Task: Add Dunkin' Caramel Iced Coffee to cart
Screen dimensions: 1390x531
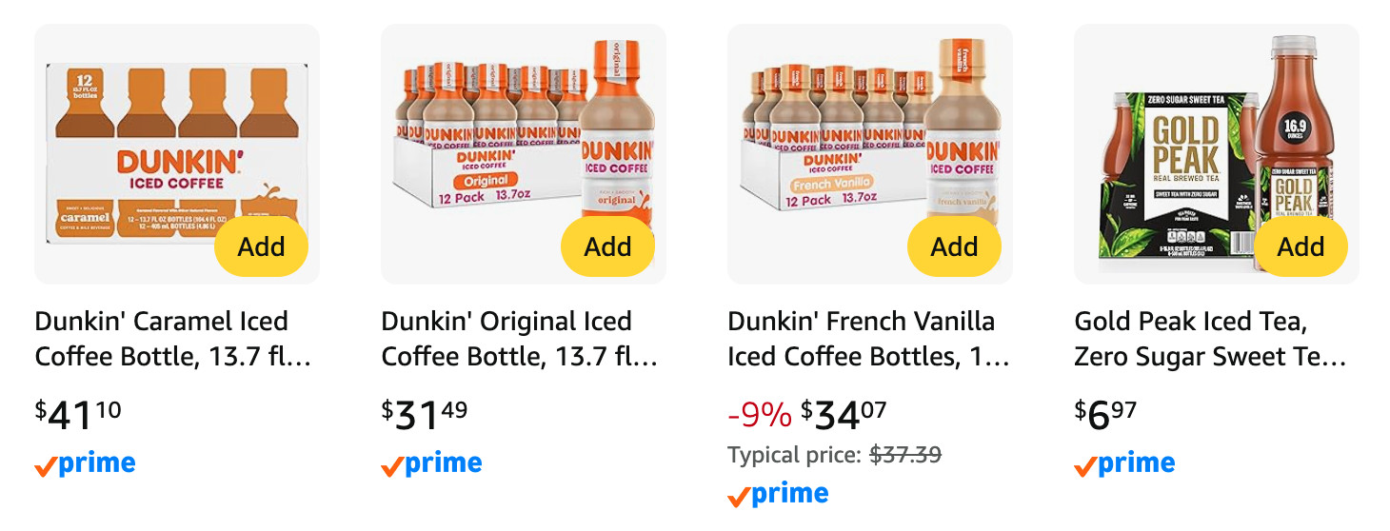Action: click(x=261, y=246)
